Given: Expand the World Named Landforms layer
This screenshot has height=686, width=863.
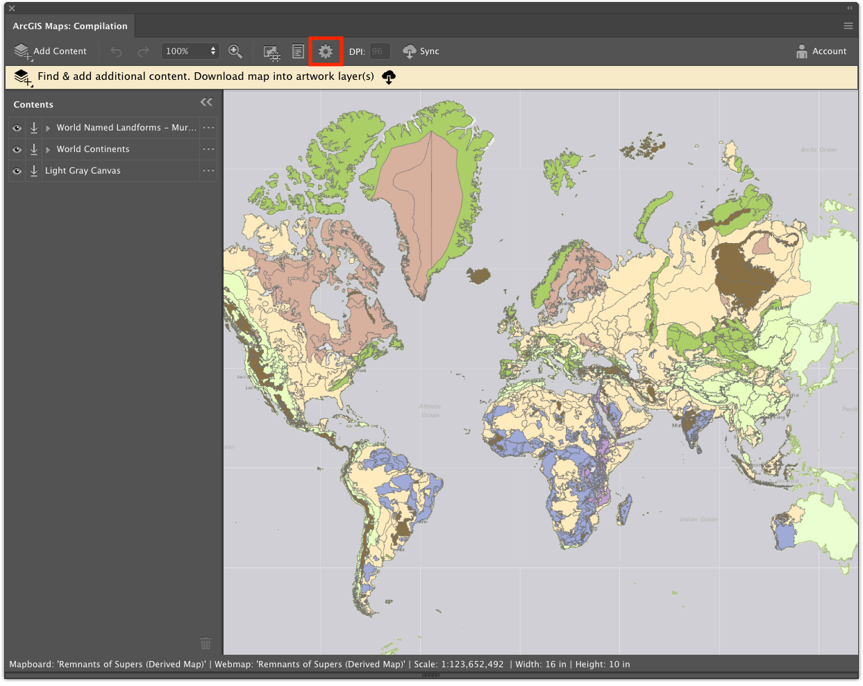Looking at the screenshot, I should pyautogui.click(x=48, y=128).
